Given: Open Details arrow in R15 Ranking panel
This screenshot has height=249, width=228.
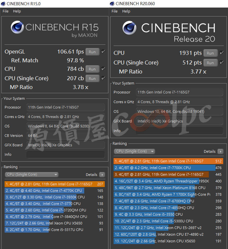Looking at the screenshot, I should tap(102, 175).
